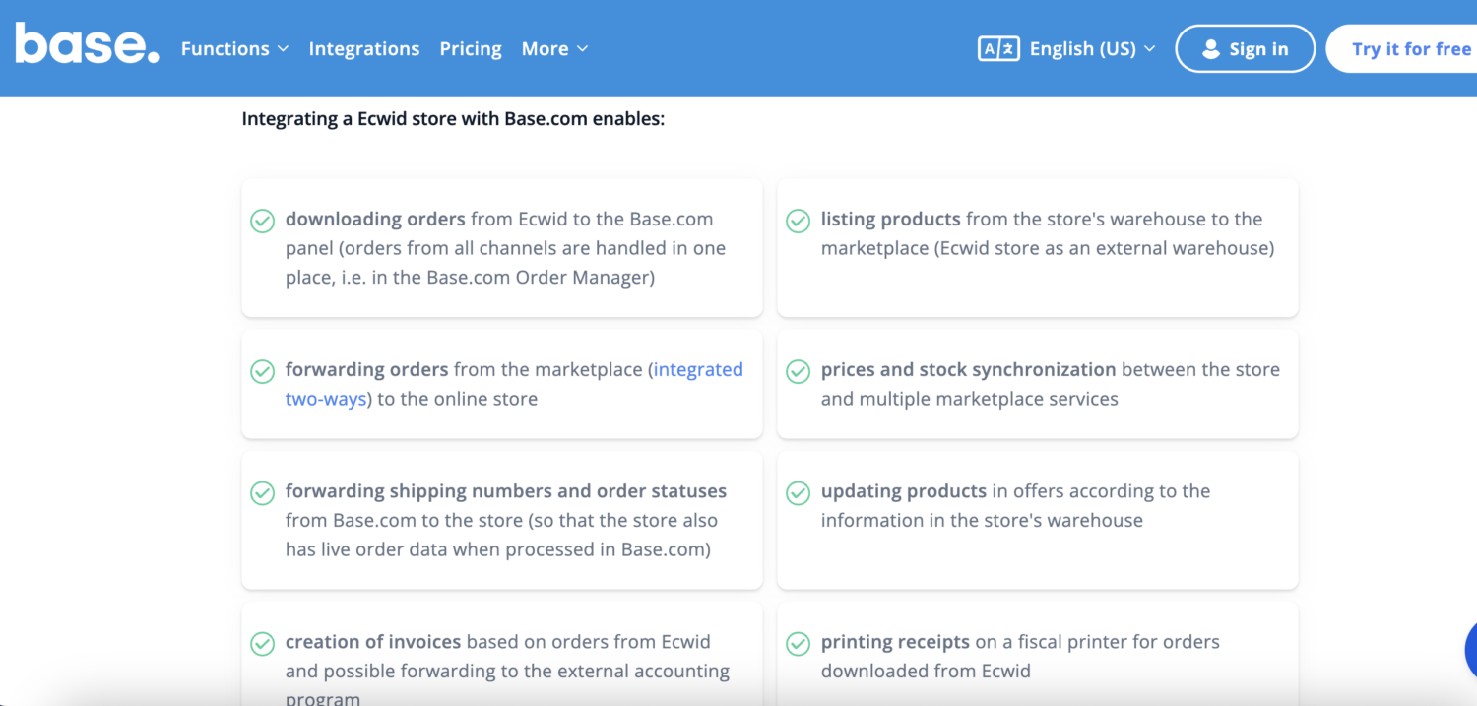Click the Sign in button
The image size is (1477, 706).
click(x=1246, y=48)
